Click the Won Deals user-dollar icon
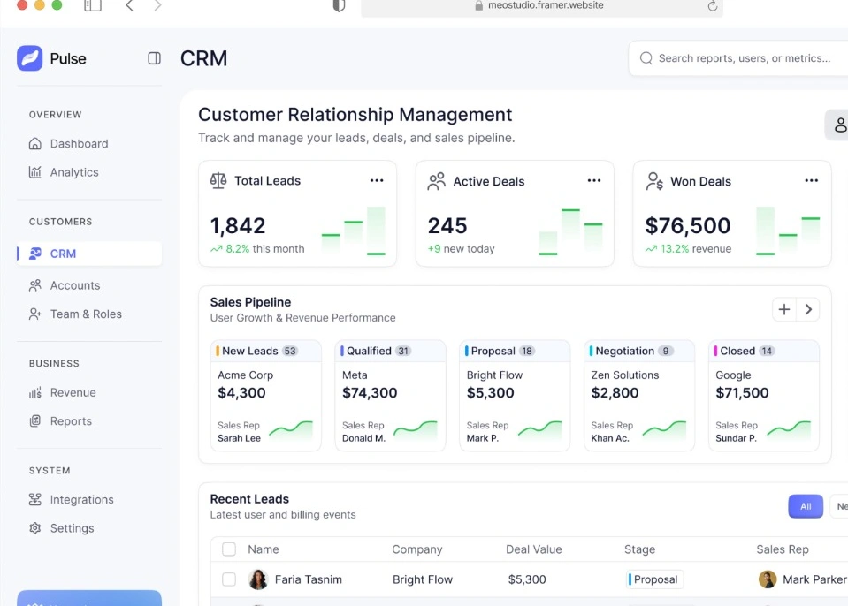The image size is (848, 606). pos(654,181)
